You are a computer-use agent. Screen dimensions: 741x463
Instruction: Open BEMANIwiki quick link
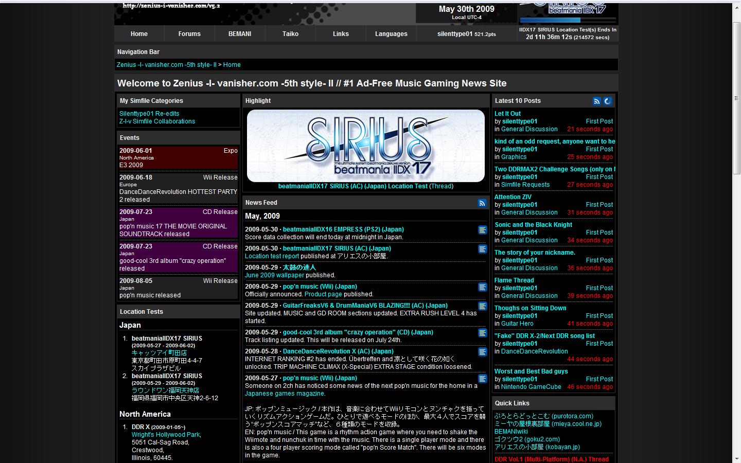click(x=511, y=432)
